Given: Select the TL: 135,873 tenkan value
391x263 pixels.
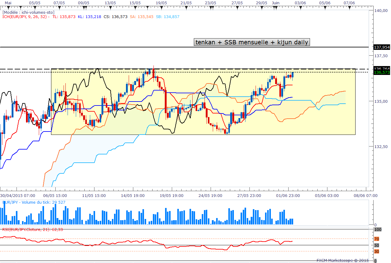Looking at the screenshot, I should click(64, 17).
